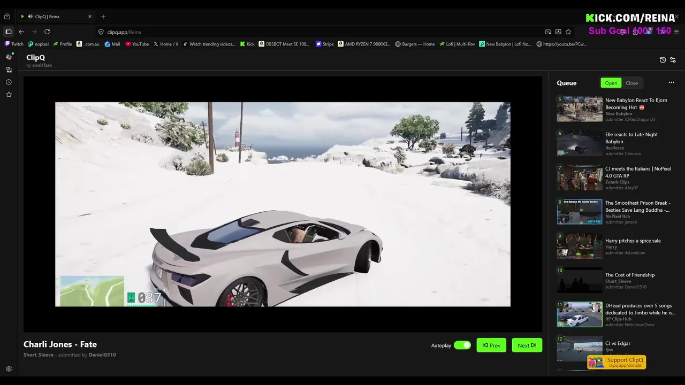Image resolution: width=685 pixels, height=385 pixels.
Task: Click RP Clips Hub channel name in queue
Action: click(x=618, y=319)
